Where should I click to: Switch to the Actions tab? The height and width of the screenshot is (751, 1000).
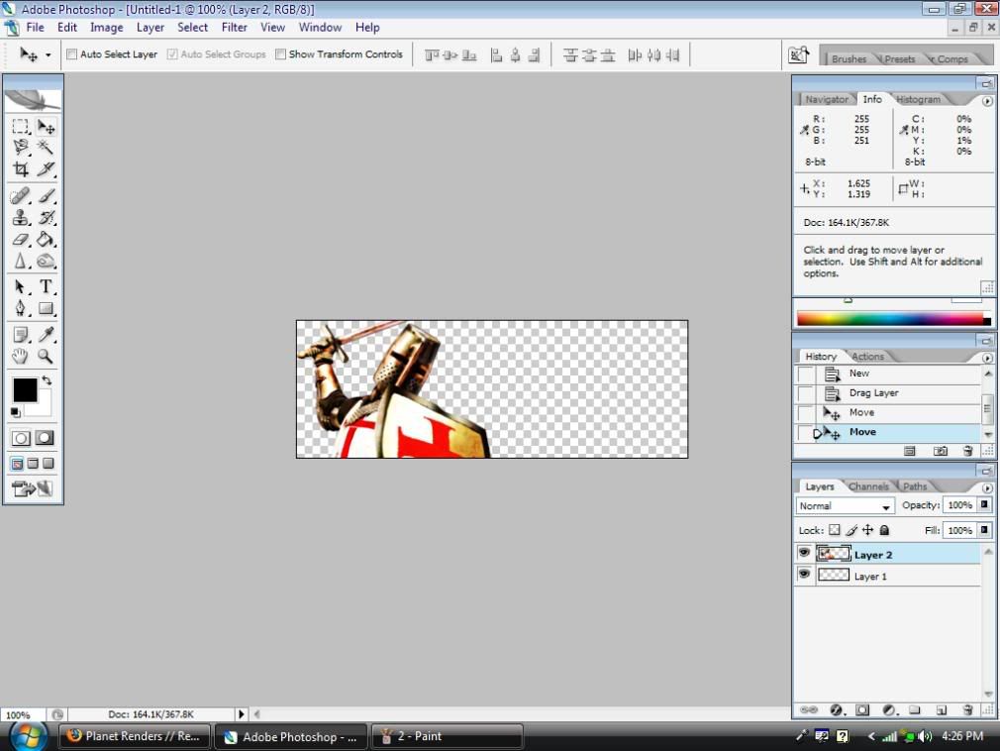click(x=868, y=357)
